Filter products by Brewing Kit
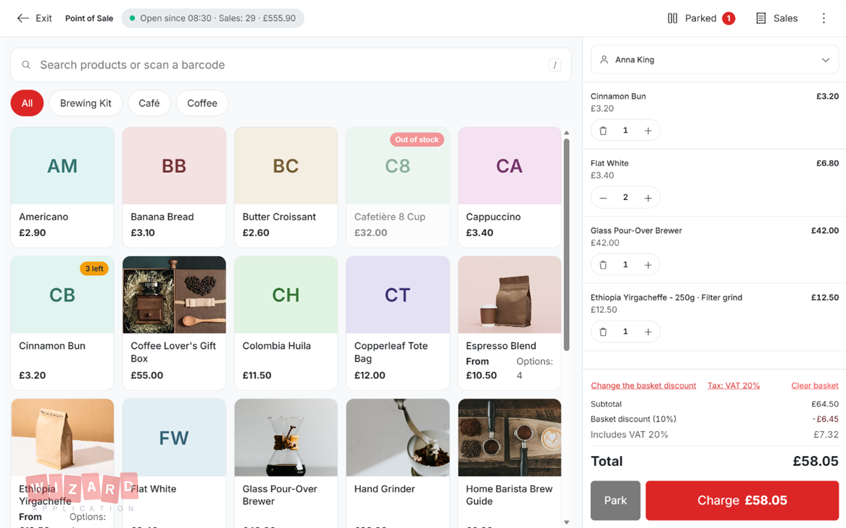Viewport: 846px width, 528px height. (x=86, y=103)
